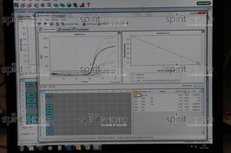The width and height of the screenshot is (231, 153).
Task: Open the Settings menu in Data Analysis window
Action: [x=55, y=20]
